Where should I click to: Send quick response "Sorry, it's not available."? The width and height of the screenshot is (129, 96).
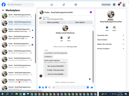click(x=55, y=74)
